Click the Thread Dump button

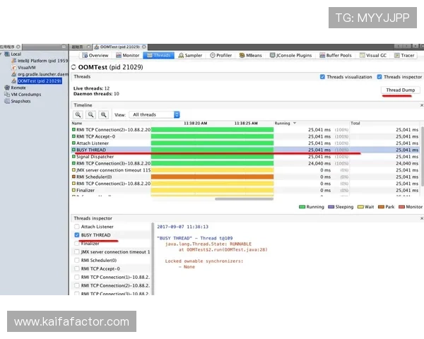pos(399,90)
